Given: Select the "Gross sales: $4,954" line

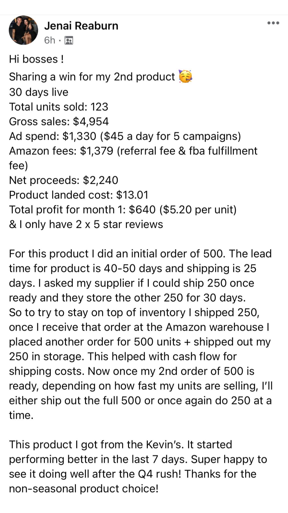Looking at the screenshot, I should pyautogui.click(x=59, y=121).
